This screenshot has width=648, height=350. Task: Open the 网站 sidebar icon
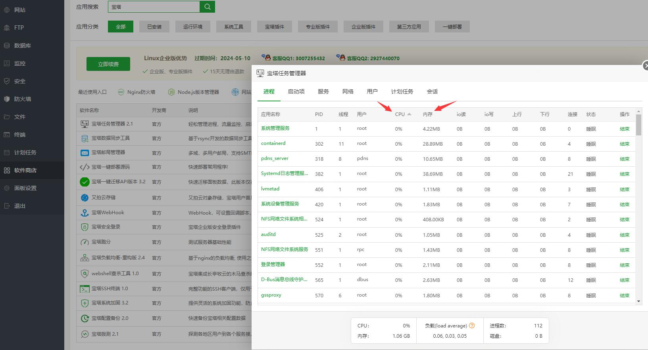coord(7,10)
